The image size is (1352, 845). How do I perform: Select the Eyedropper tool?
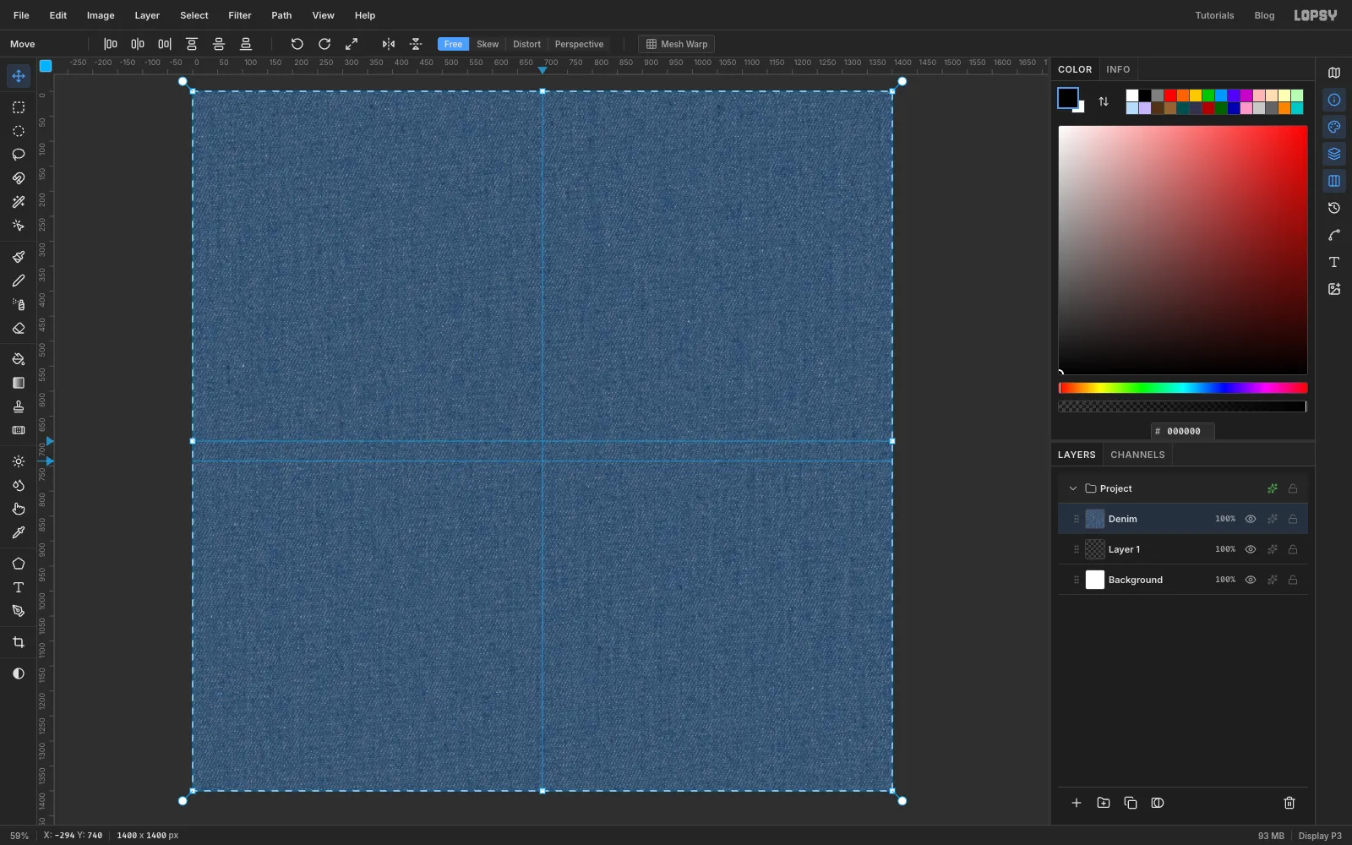pos(18,532)
